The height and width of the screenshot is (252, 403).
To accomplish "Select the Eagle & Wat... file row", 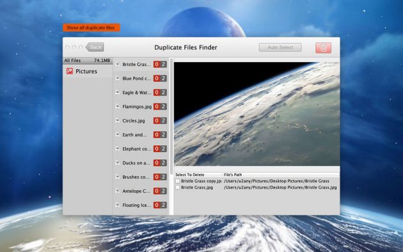I will tap(141, 93).
